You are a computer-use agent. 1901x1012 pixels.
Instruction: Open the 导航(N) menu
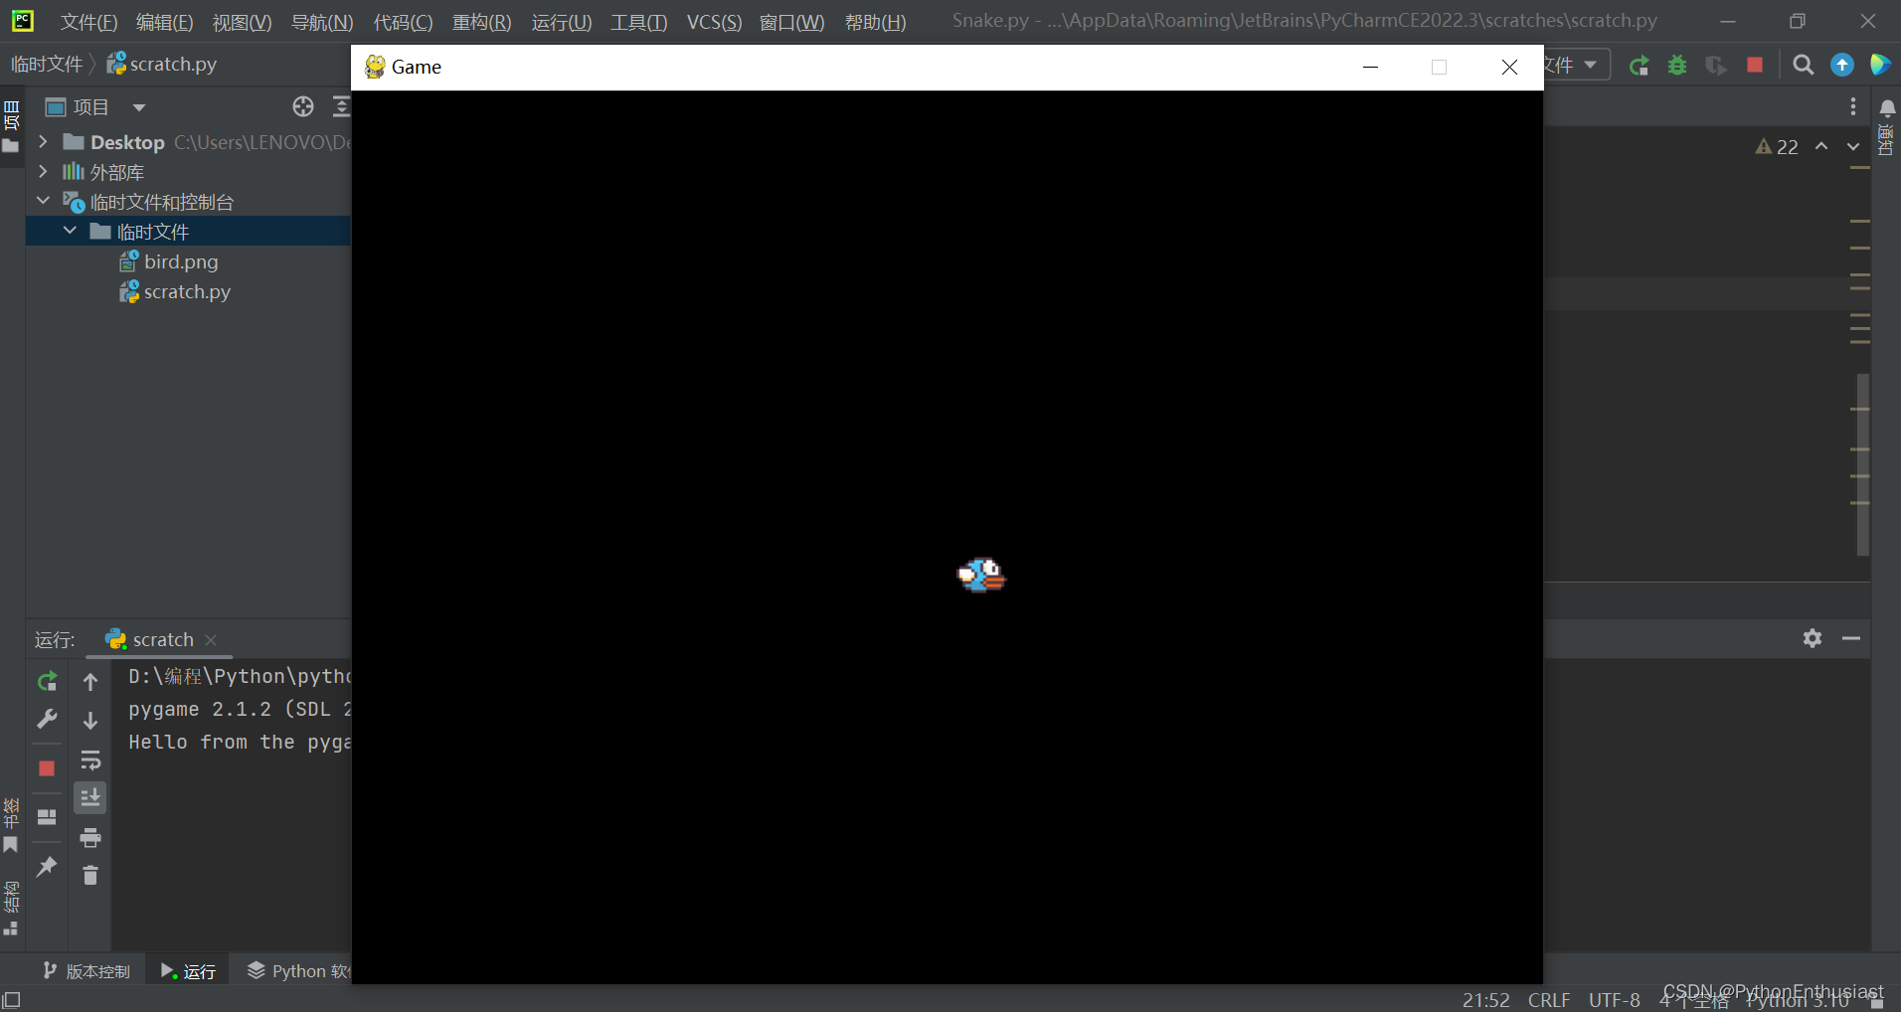(x=322, y=22)
